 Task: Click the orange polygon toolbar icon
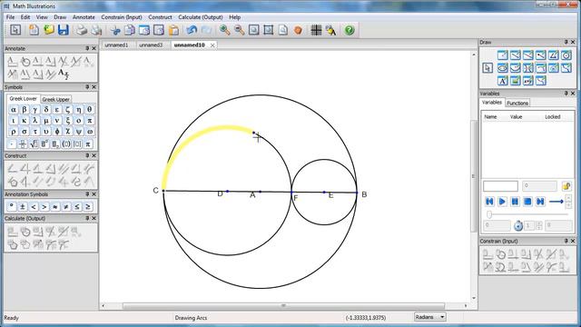298,30
